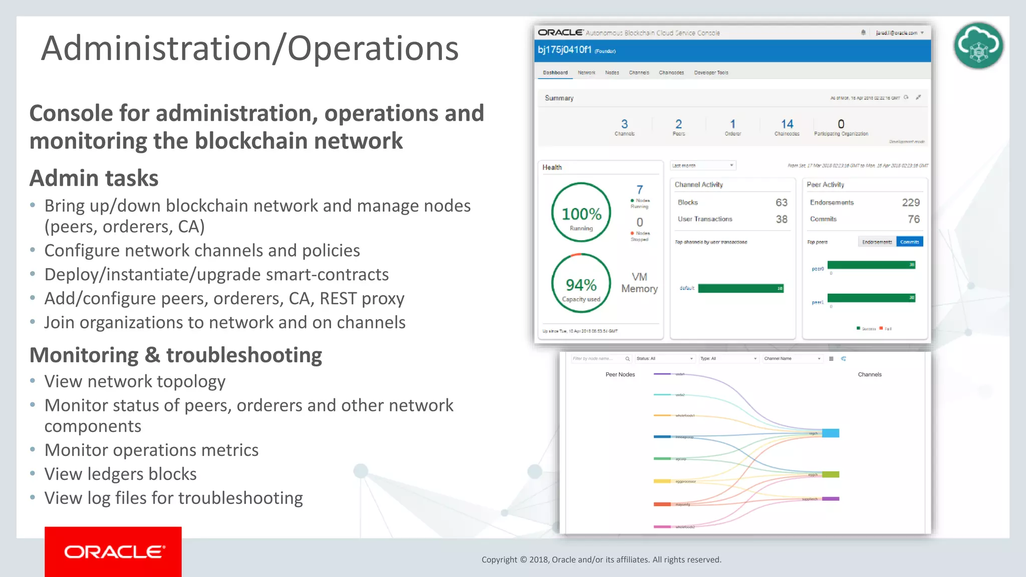Click instance name bj175j0410f1
1026x577 pixels.
565,50
